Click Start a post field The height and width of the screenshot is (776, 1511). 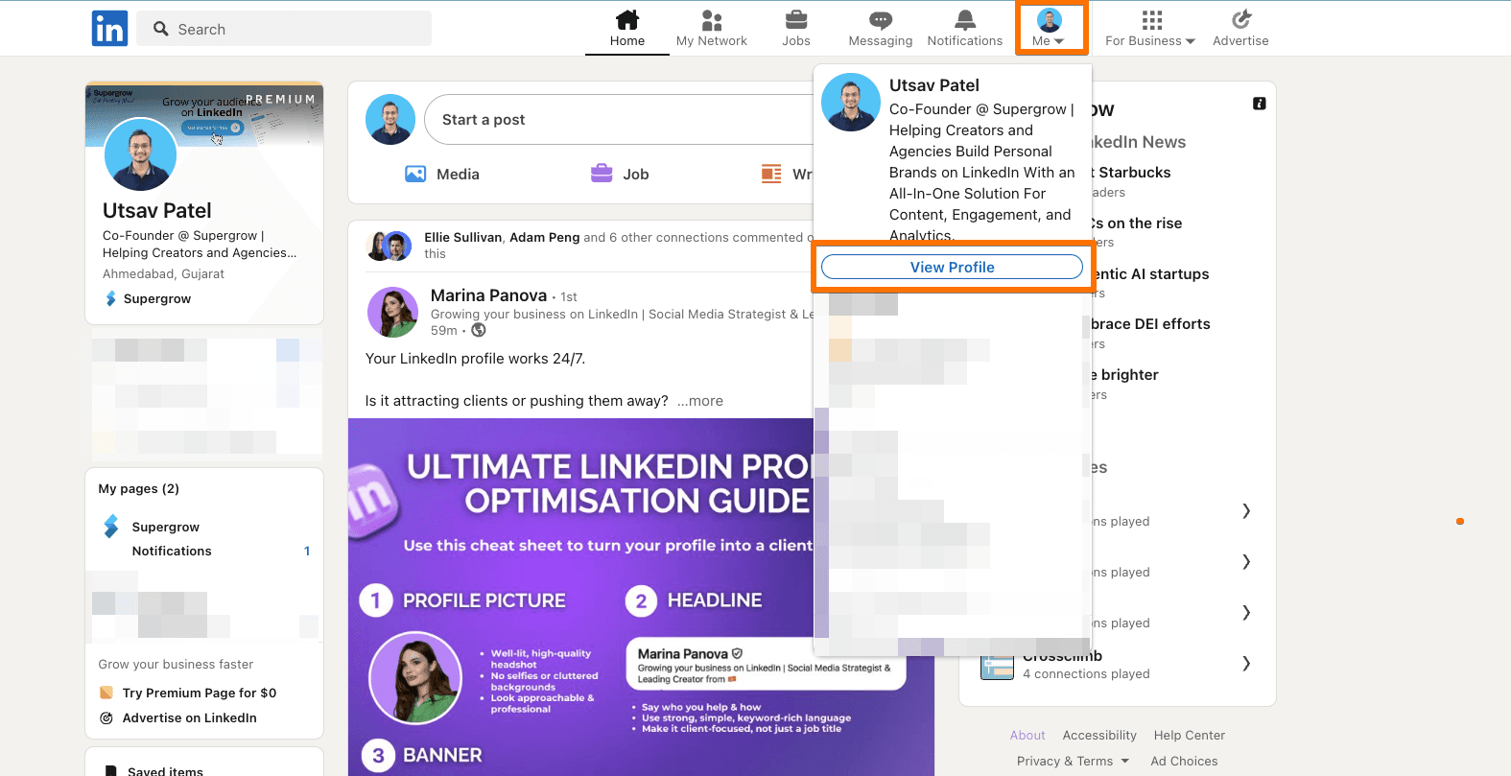(619, 120)
